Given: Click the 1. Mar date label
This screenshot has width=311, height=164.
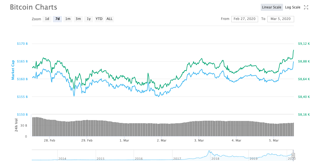Looking at the screenshot, I should 124,140.
